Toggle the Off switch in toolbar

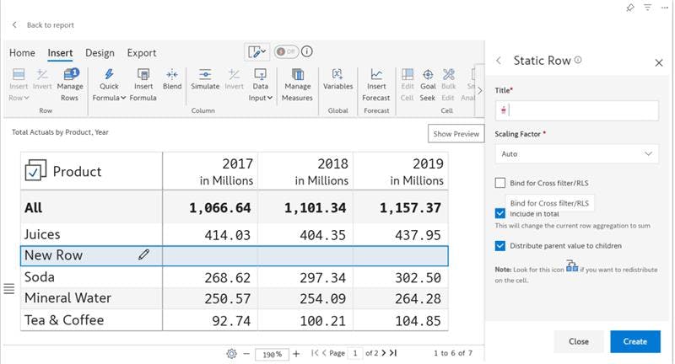tap(286, 51)
